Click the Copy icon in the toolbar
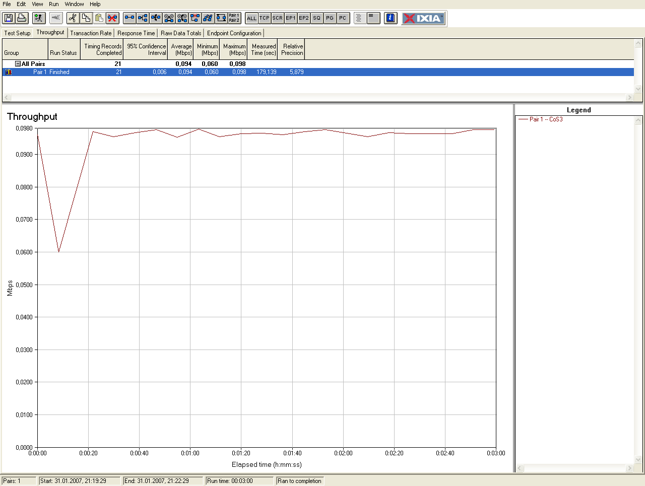 pyautogui.click(x=86, y=18)
